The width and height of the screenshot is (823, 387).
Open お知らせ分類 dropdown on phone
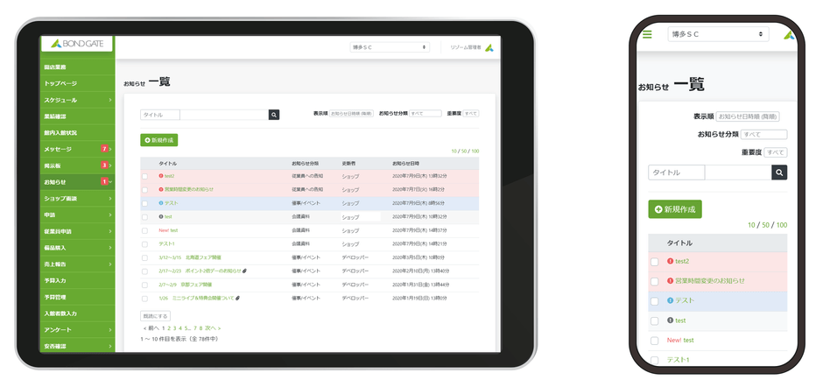763,135
